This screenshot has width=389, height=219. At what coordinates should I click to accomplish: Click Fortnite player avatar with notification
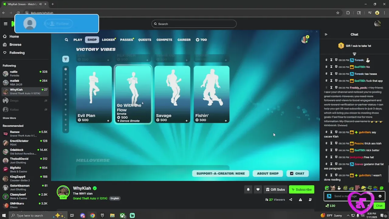(x=305, y=40)
